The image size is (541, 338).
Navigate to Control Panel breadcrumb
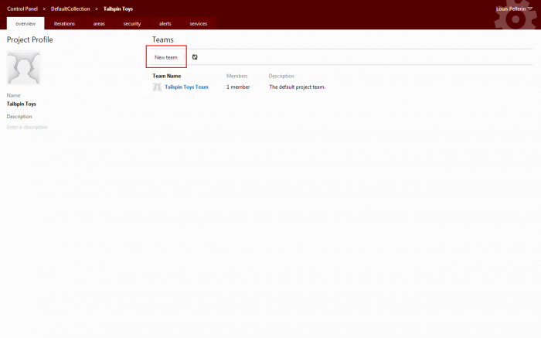tap(22, 9)
